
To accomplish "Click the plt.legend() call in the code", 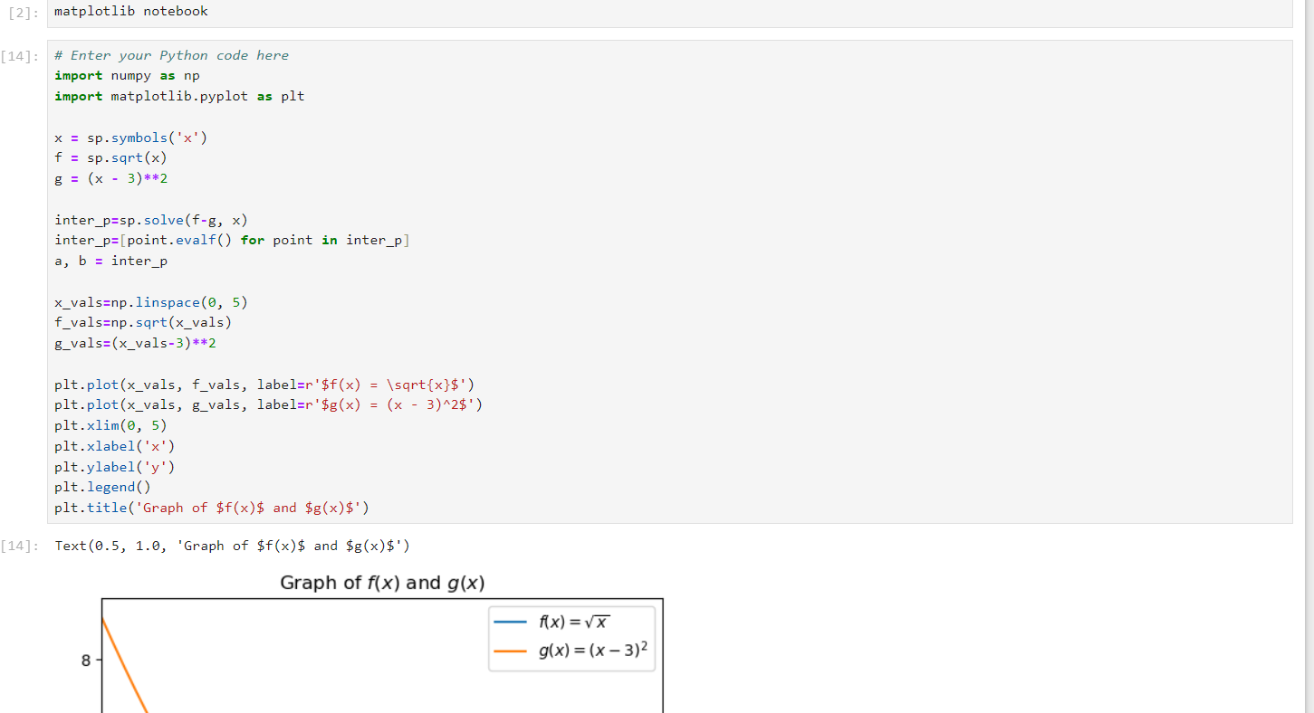I will click(102, 487).
